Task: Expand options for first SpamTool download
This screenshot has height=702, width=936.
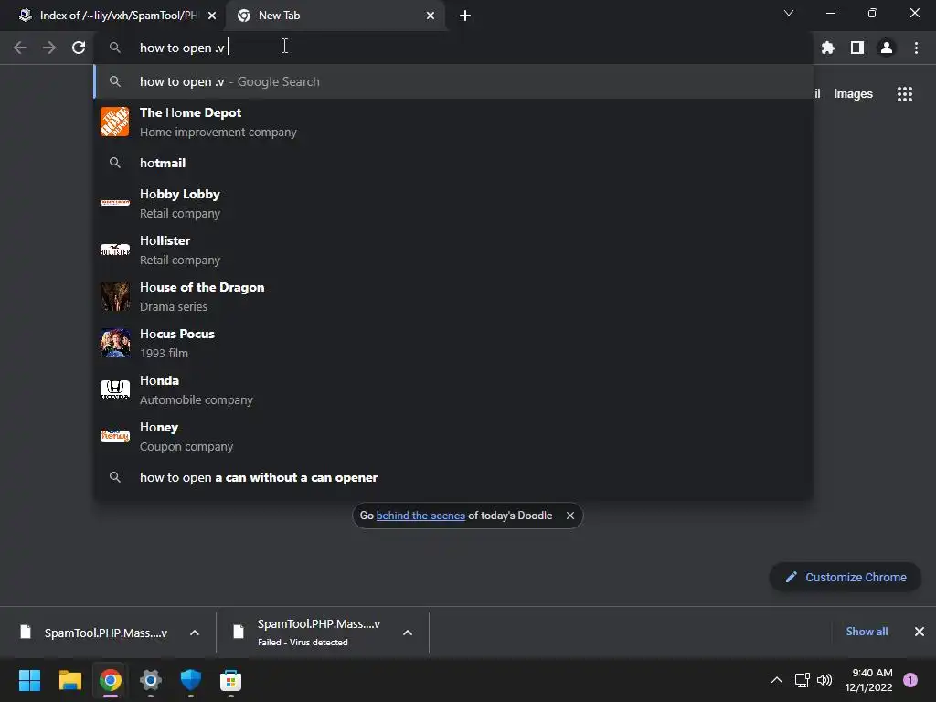Action: click(195, 633)
